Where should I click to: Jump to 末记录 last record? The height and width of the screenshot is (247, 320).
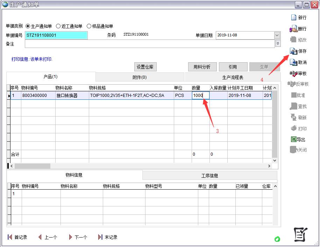pos(100,237)
